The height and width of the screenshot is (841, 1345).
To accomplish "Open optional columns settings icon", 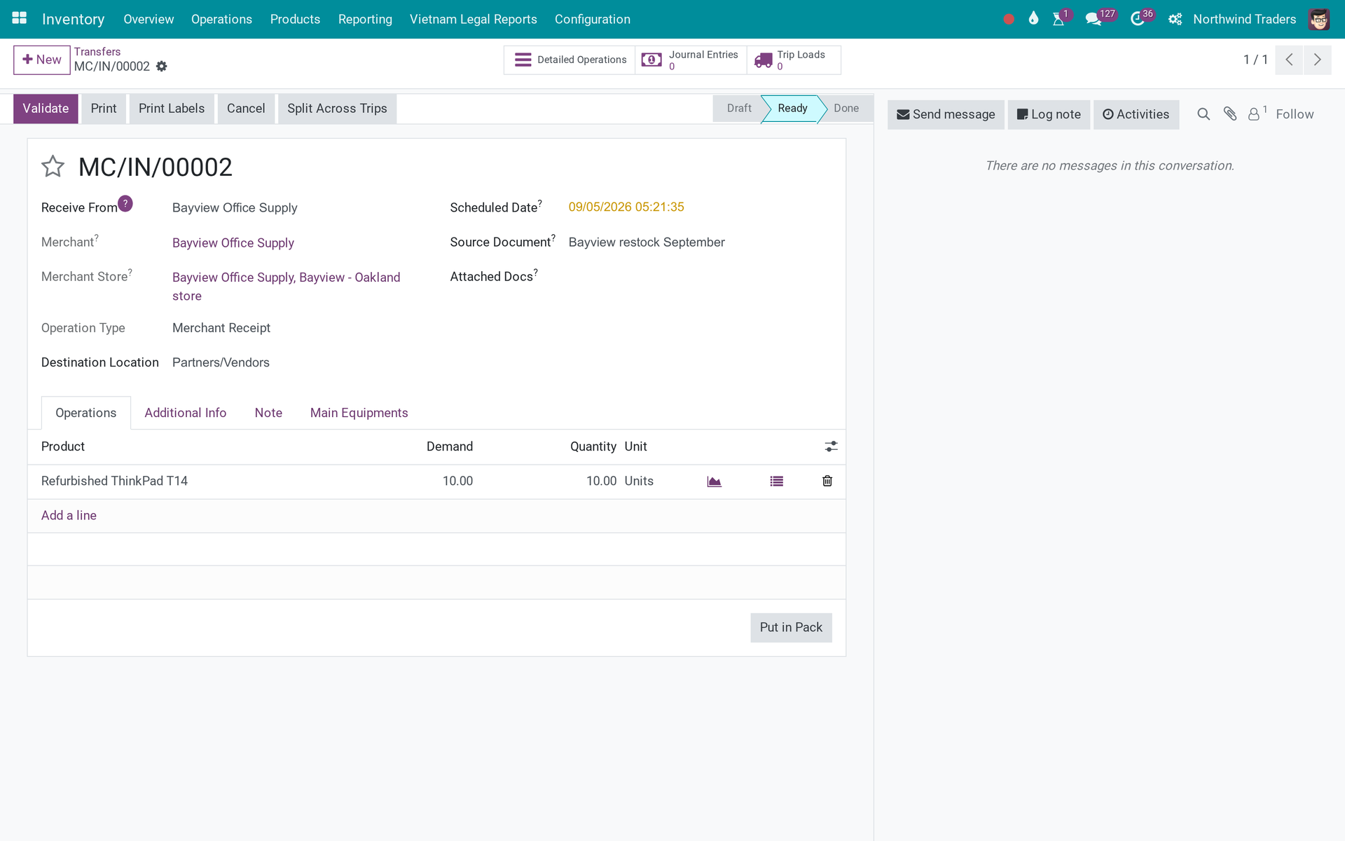I will (x=831, y=446).
